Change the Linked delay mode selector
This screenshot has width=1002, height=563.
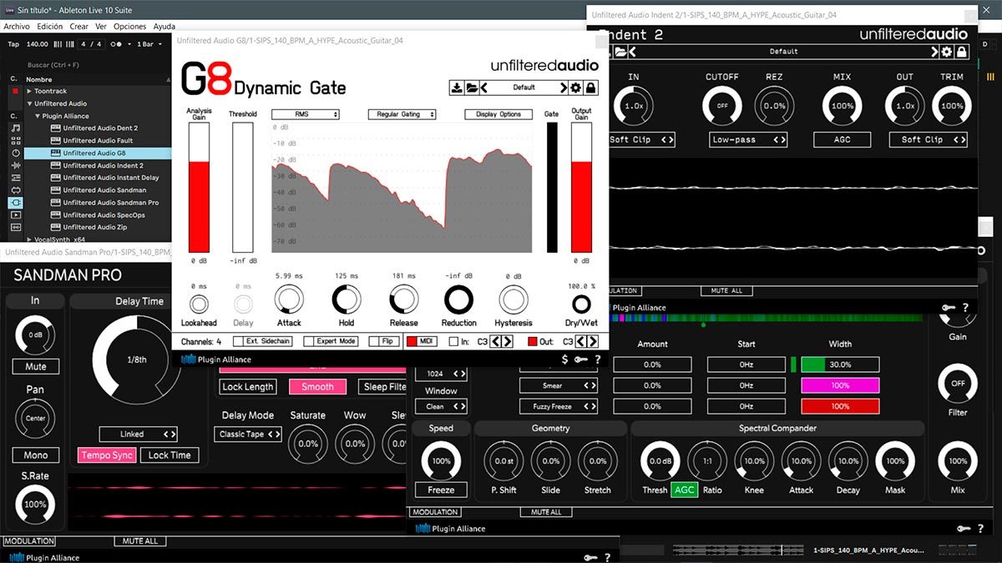[x=138, y=435]
